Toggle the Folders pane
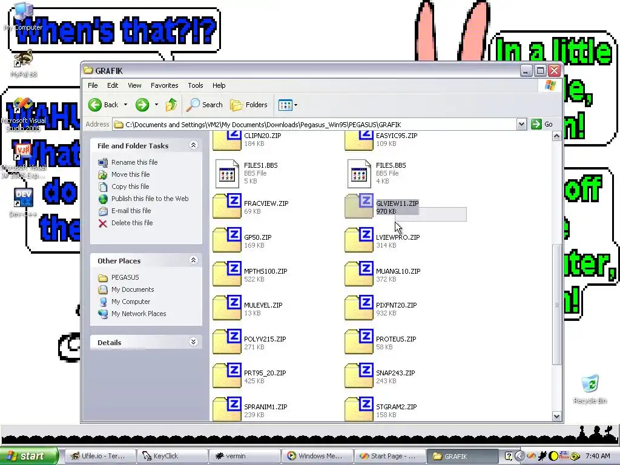 point(249,105)
